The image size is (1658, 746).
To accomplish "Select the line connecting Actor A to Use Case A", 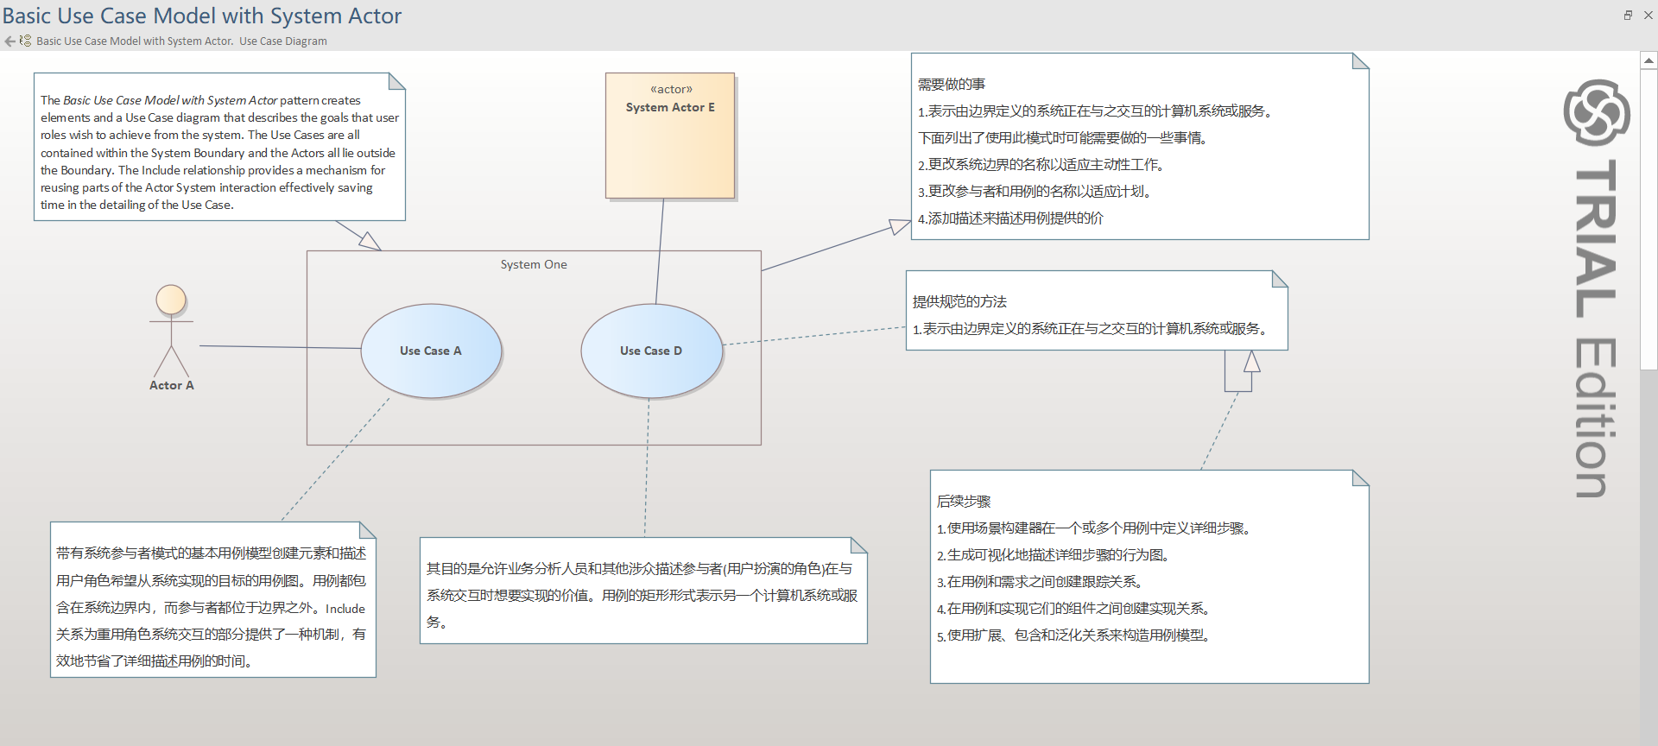I will pos(280,347).
